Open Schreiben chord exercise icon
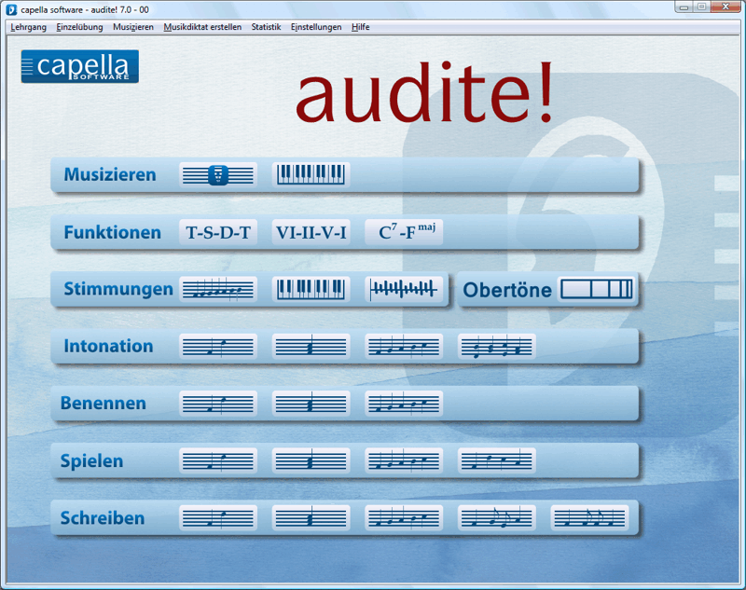 click(311, 517)
